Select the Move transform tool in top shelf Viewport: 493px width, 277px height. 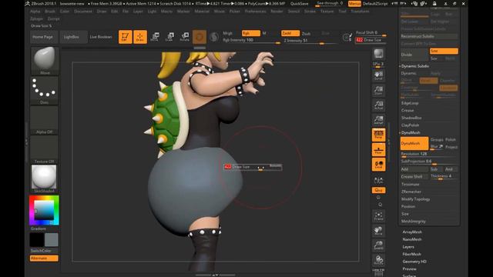click(155, 37)
